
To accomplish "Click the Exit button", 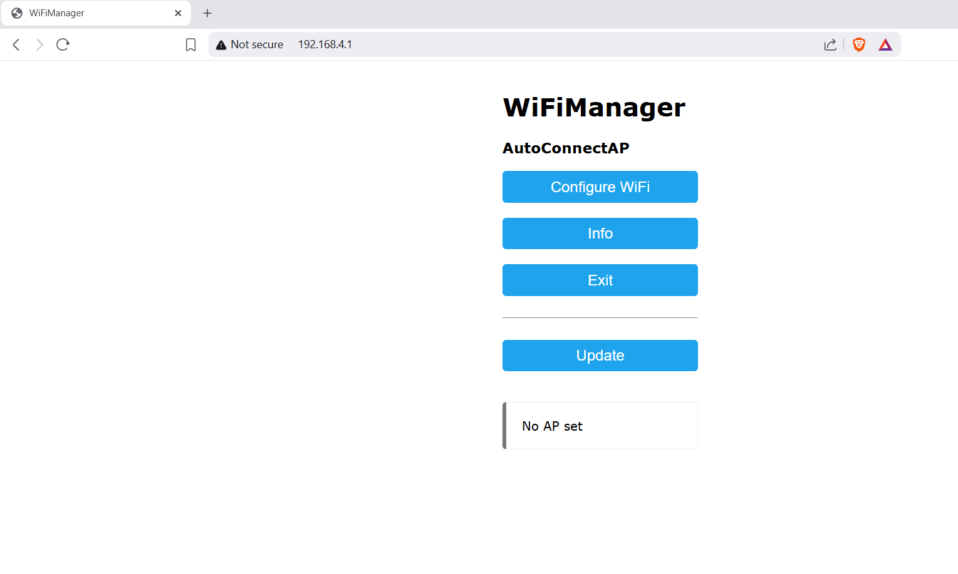I will (600, 280).
